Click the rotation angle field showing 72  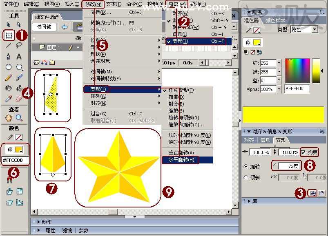(289, 166)
